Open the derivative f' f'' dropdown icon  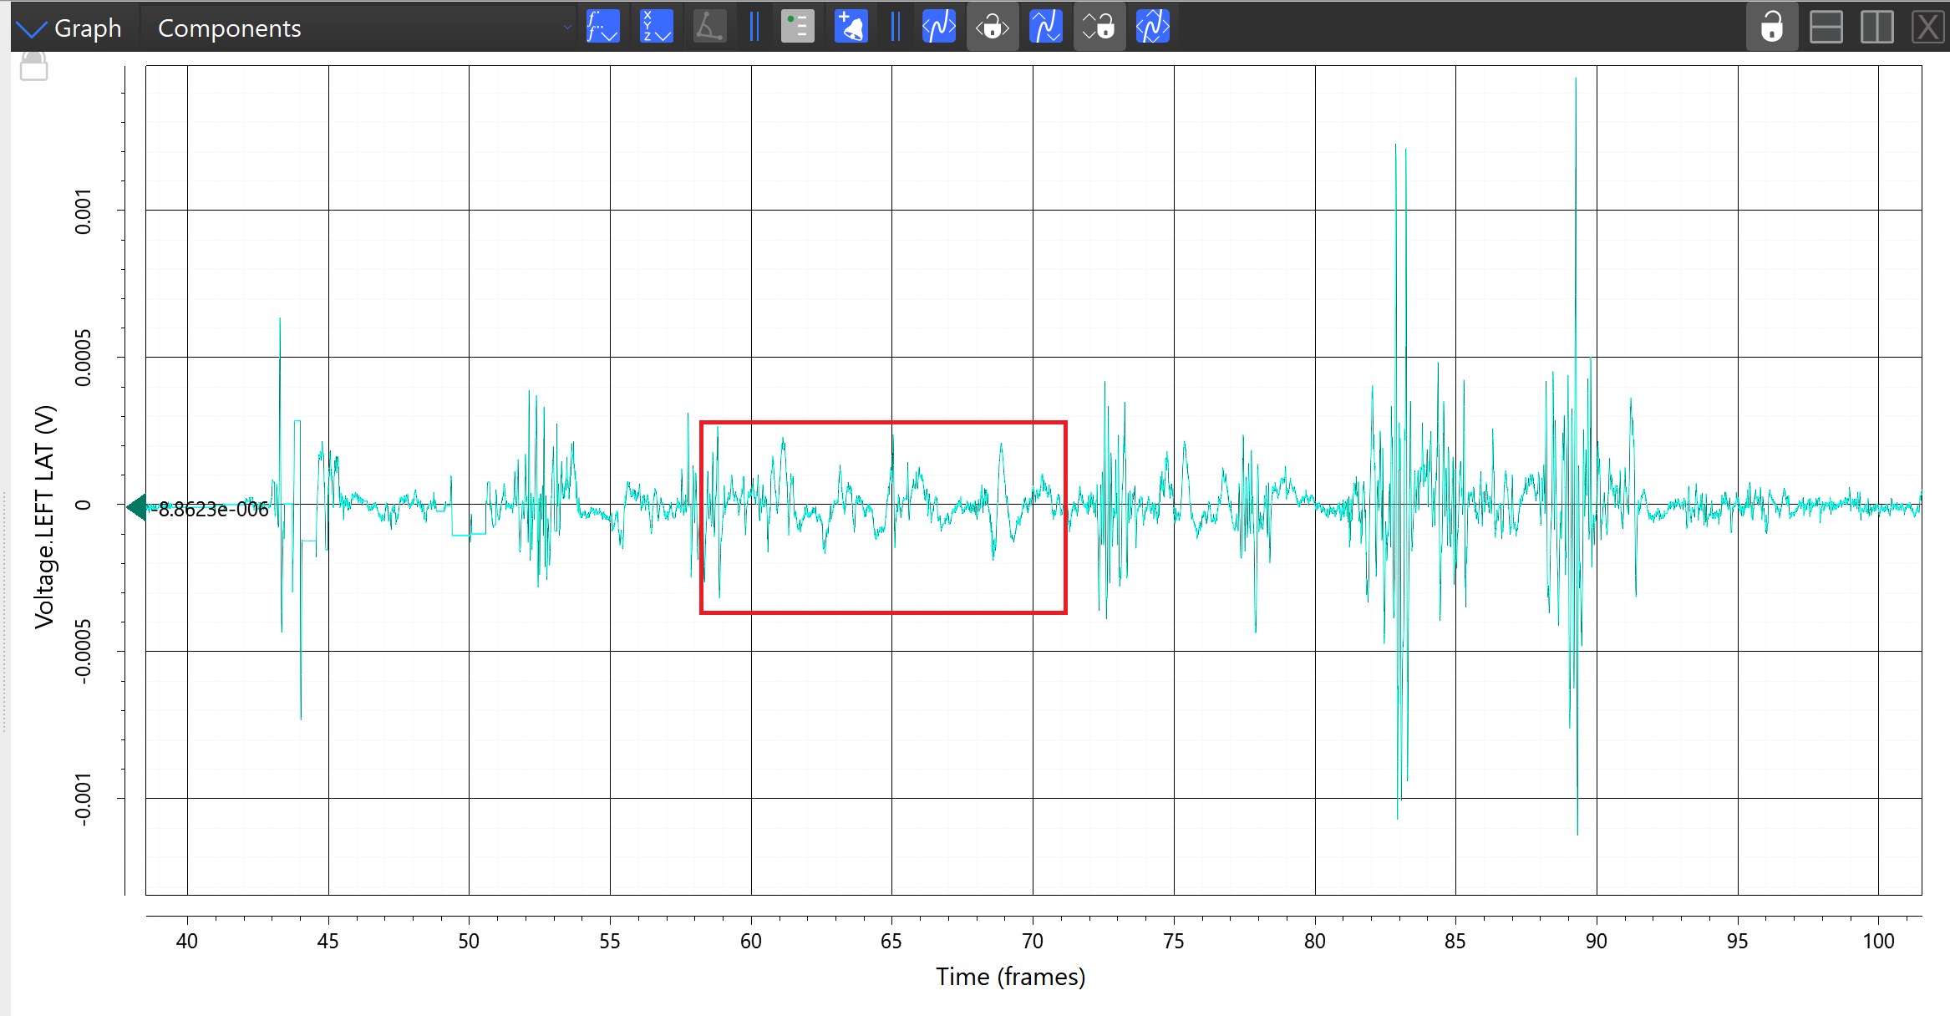[x=602, y=27]
